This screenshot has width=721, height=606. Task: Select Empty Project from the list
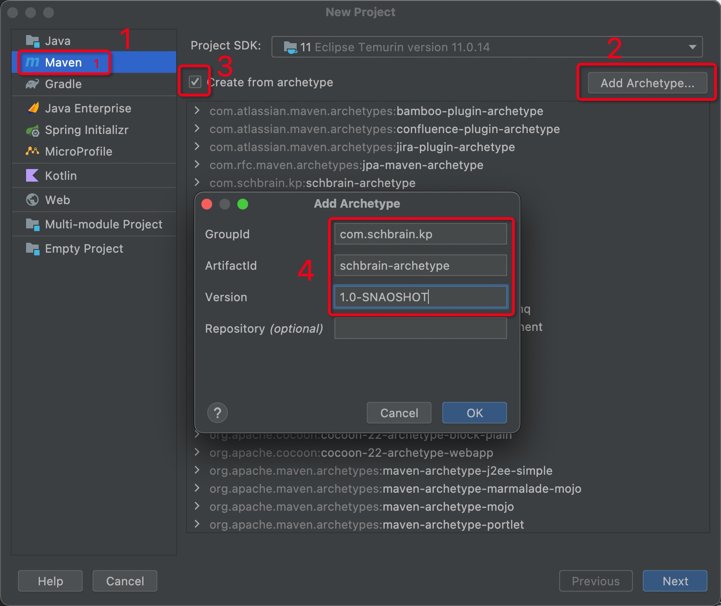point(84,249)
